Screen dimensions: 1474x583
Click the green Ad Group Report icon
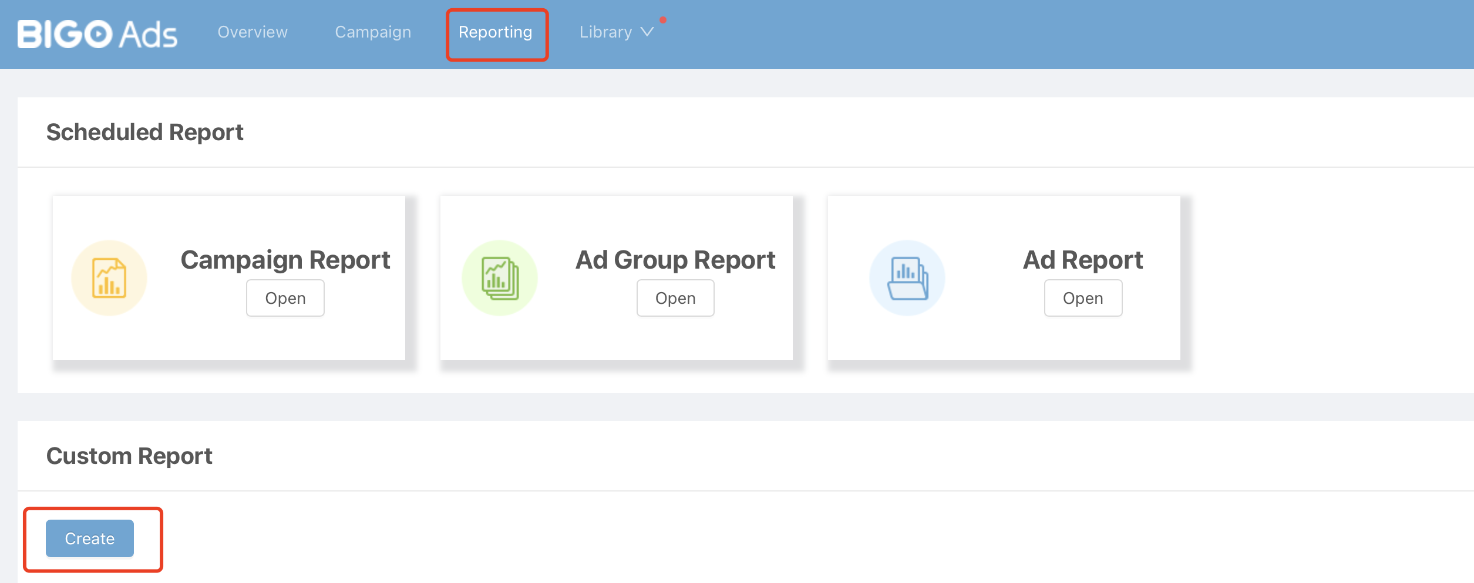[500, 278]
